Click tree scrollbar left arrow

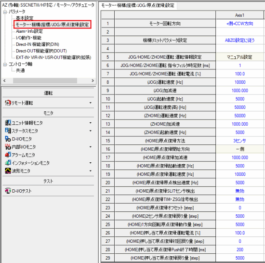(4, 80)
